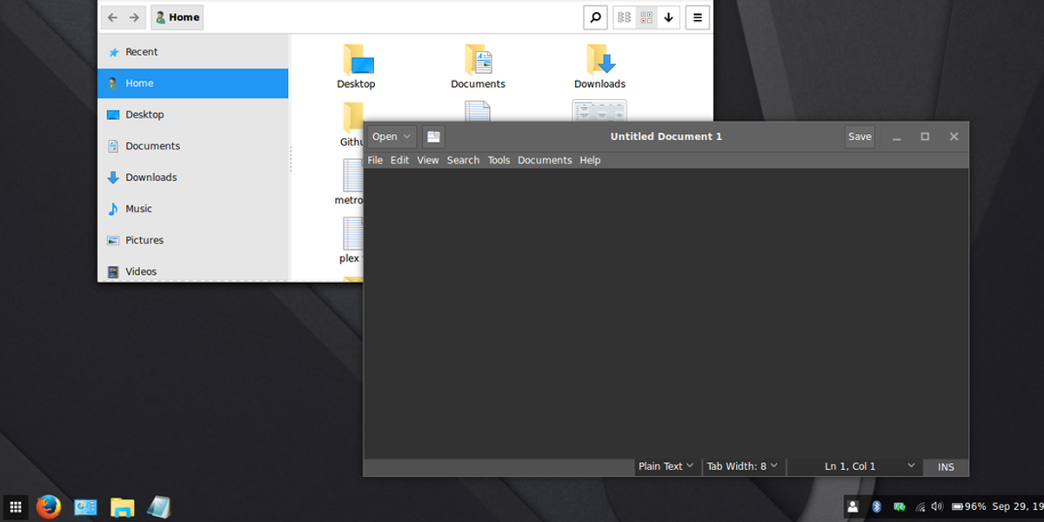Screen dimensions: 1044x522
Task: Create new document with toolbar icon
Action: coord(433,137)
